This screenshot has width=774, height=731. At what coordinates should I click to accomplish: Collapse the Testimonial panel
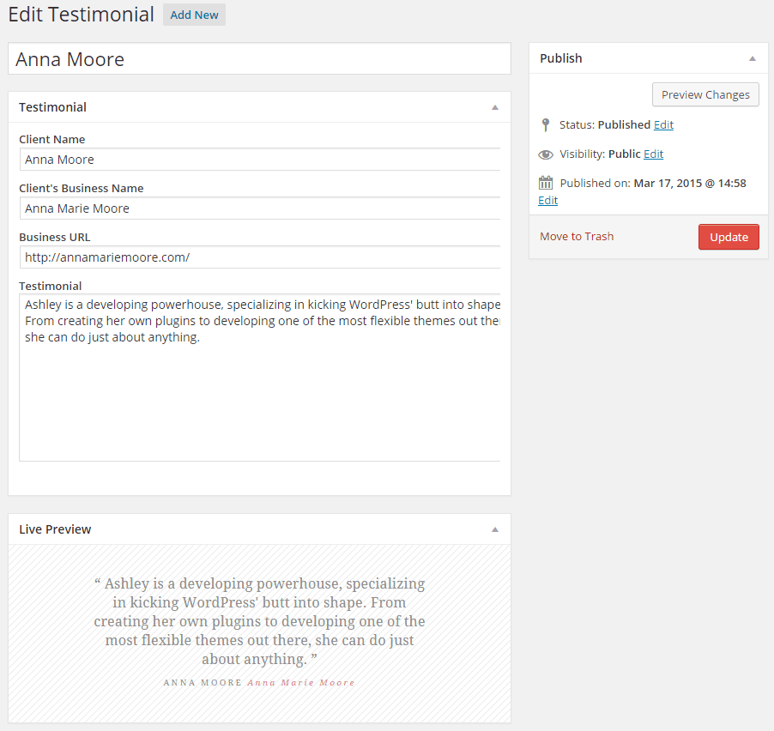[494, 108]
